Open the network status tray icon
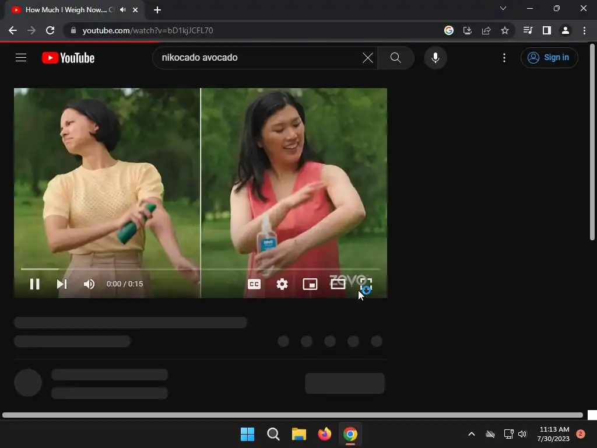 (x=508, y=434)
